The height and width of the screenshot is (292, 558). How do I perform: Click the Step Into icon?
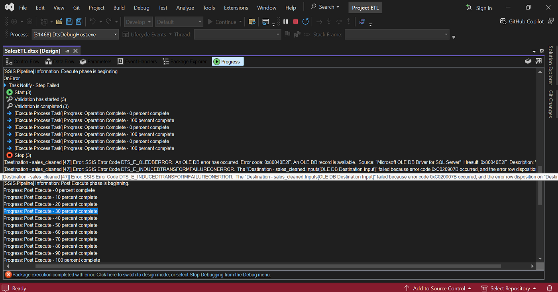pos(329,22)
